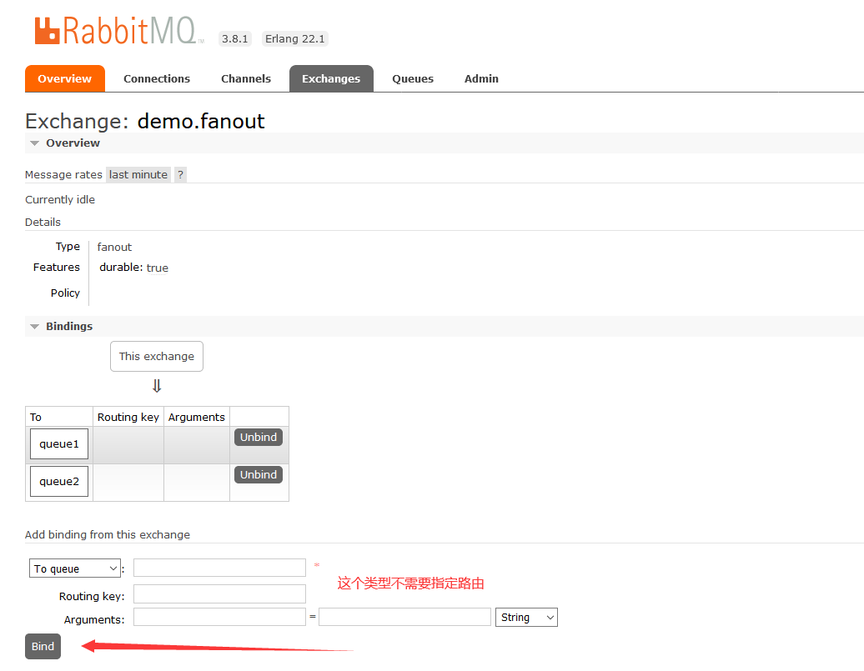
Task: Open the To queue destination dropdown
Action: (x=75, y=568)
